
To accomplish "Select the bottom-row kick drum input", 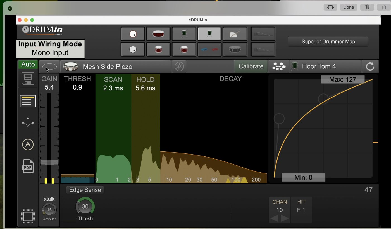I will point(133,49).
